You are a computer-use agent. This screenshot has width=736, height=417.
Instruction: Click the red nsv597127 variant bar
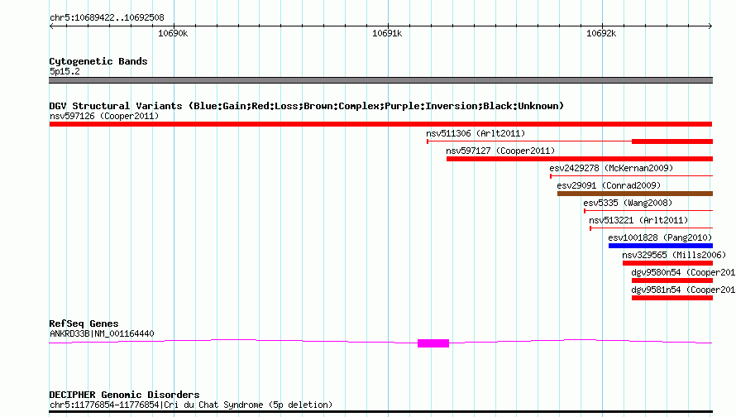580,159
